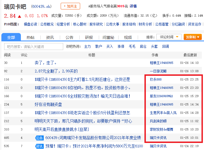This screenshot has height=151, width=204.
Task: Open 操盘必读 in F10 archive
Action: (30, 24)
